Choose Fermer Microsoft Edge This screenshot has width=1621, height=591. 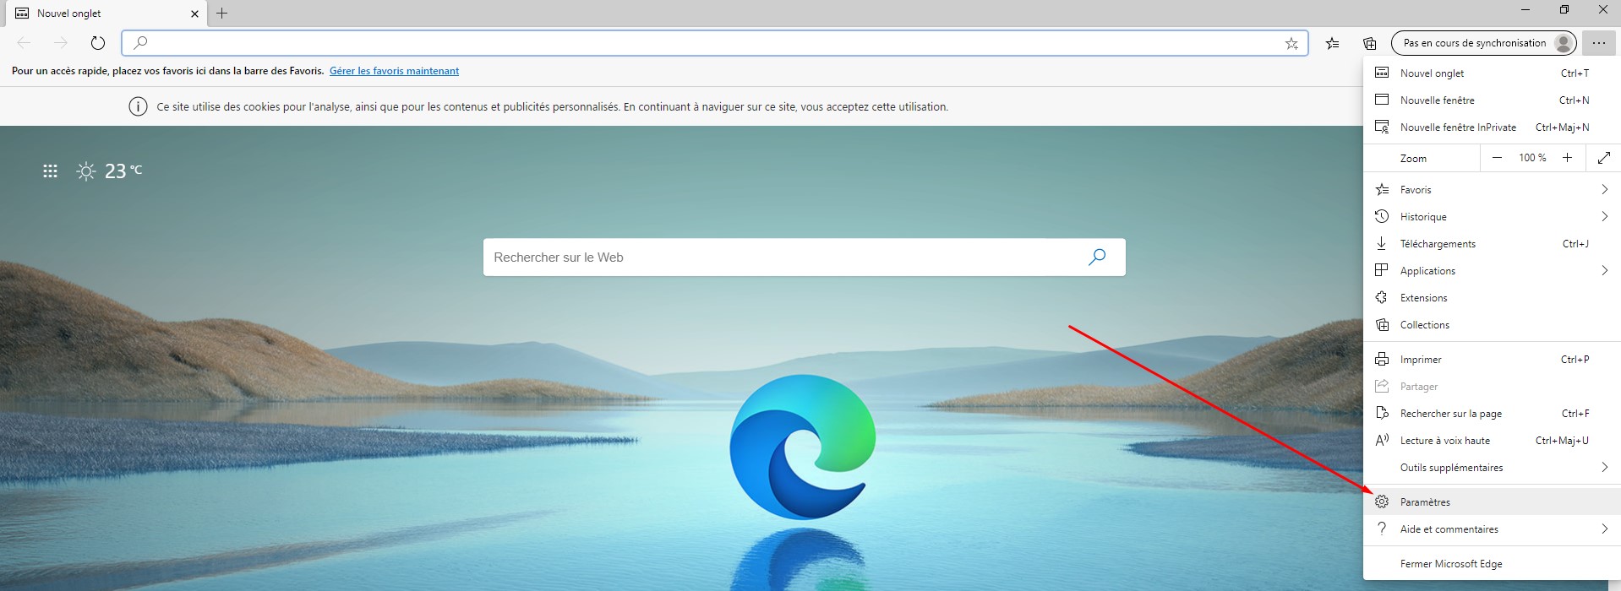[1492, 564]
